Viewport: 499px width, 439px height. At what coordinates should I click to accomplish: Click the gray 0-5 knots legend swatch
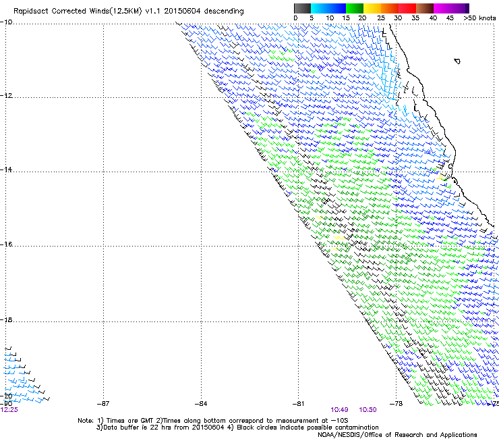(302, 8)
